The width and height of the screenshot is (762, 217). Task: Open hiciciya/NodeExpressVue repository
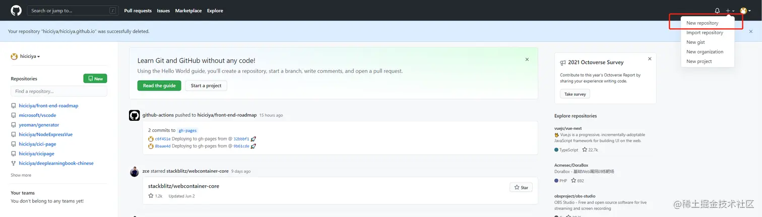(x=46, y=134)
